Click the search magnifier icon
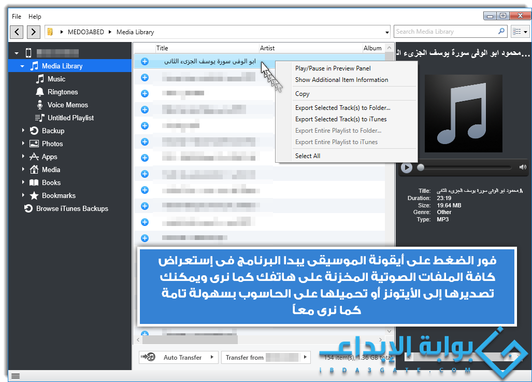 501,31
